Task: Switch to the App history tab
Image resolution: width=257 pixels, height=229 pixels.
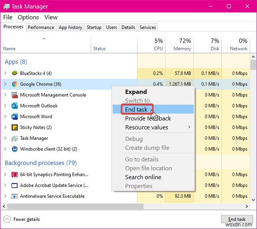Action: [x=71, y=27]
